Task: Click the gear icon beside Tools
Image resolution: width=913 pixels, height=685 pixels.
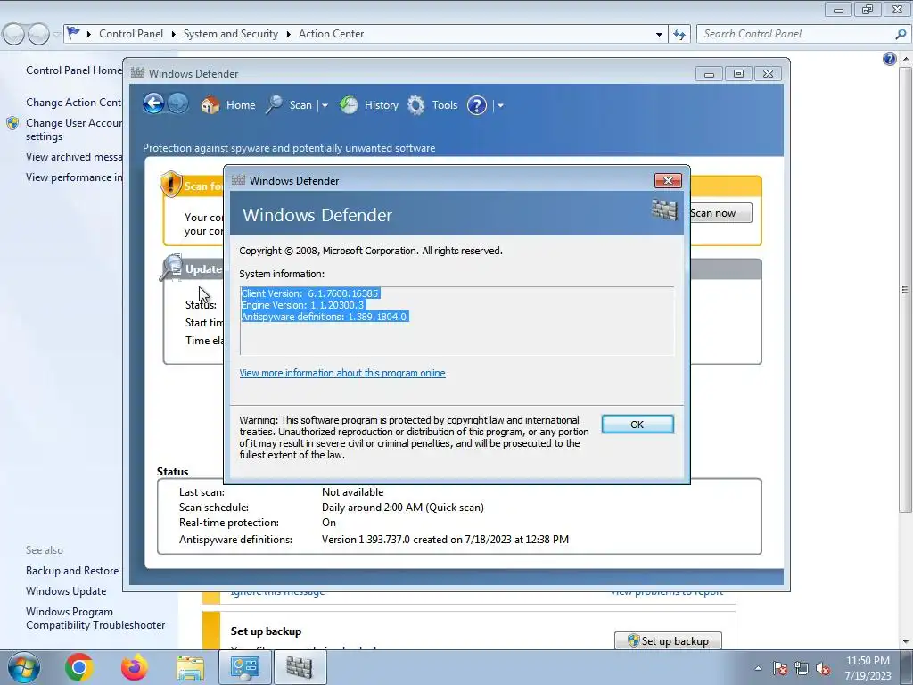Action: (415, 105)
